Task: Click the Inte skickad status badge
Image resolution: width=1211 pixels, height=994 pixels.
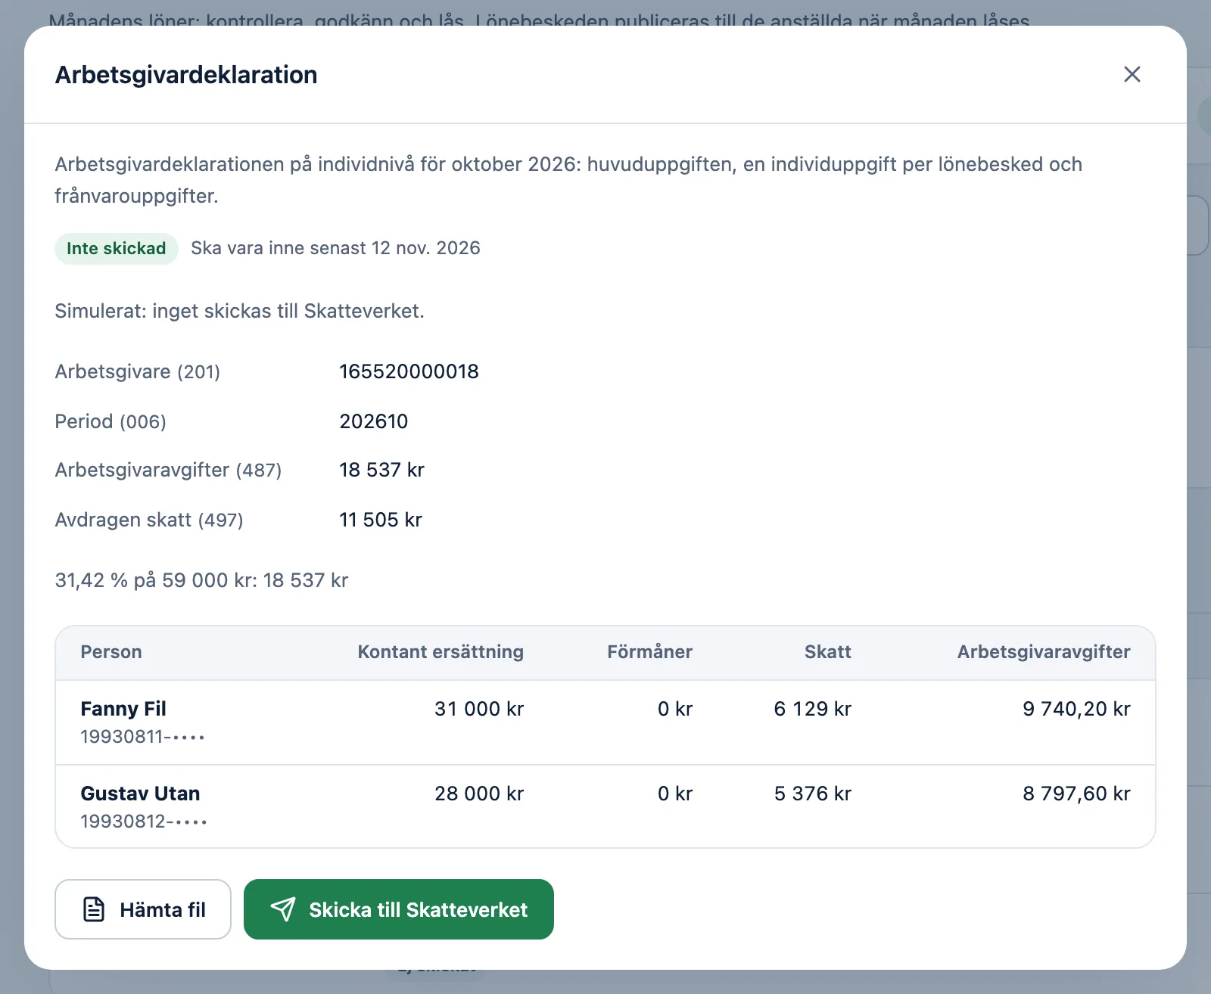Action: click(116, 249)
